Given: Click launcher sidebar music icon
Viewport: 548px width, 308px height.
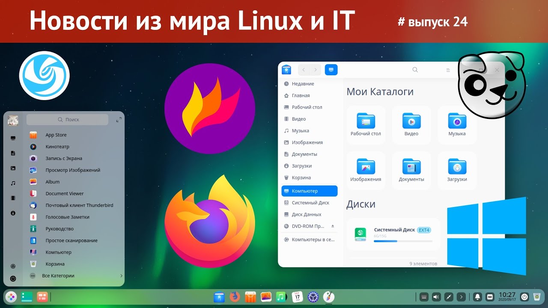Looking at the screenshot, I should [x=13, y=183].
